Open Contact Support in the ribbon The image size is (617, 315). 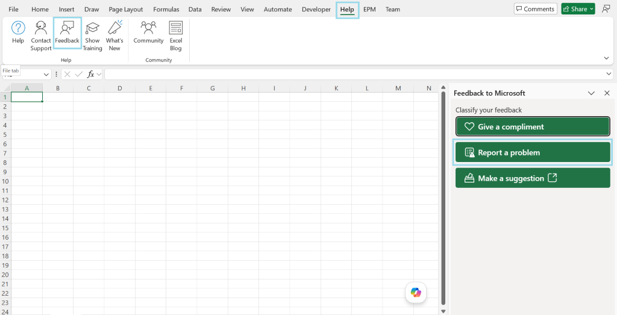(41, 36)
